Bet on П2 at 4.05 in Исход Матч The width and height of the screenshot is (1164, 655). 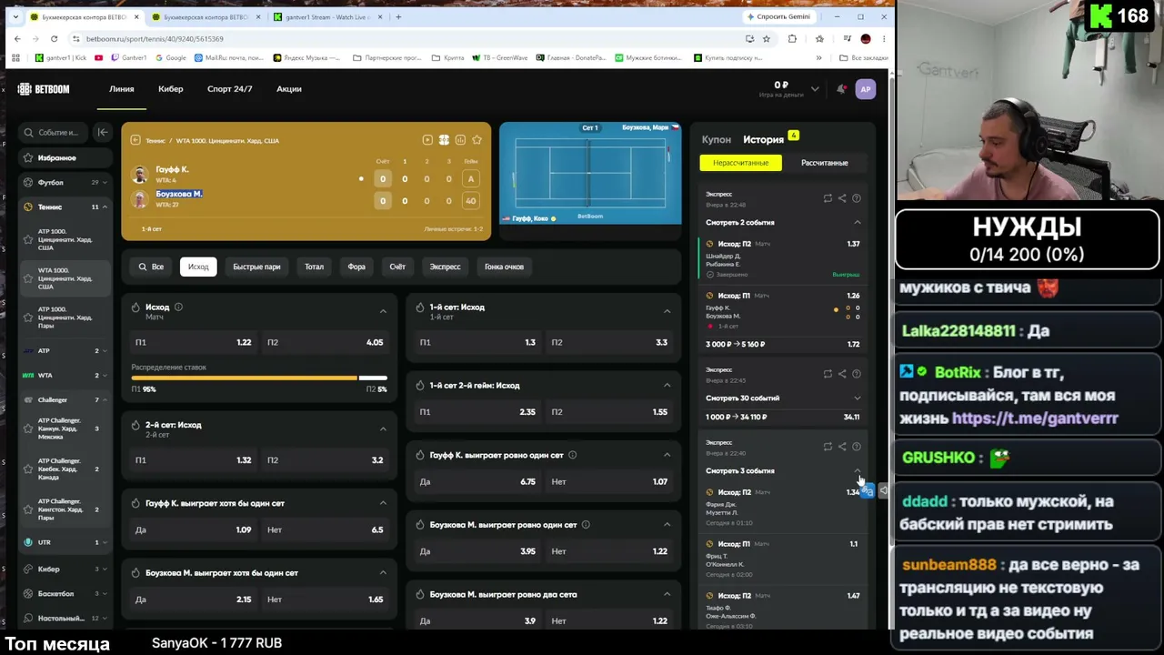pyautogui.click(x=326, y=342)
